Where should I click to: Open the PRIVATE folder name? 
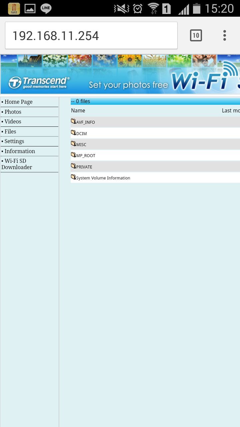84,167
